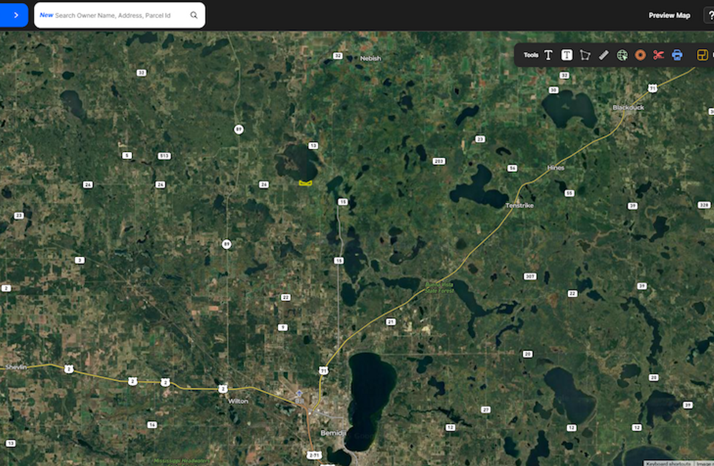Click the magnifier search icon
The height and width of the screenshot is (466, 714).
point(194,15)
